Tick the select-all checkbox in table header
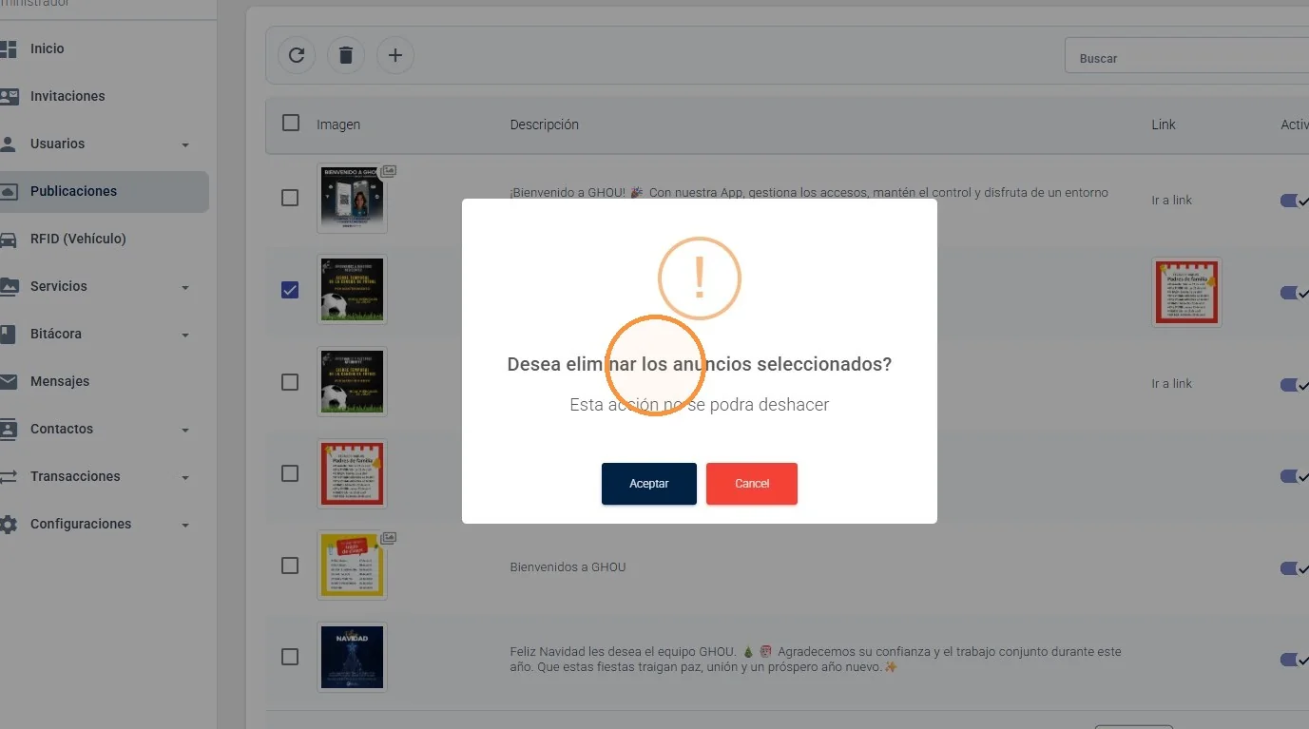Viewport: 1309px width, 729px height. click(291, 123)
